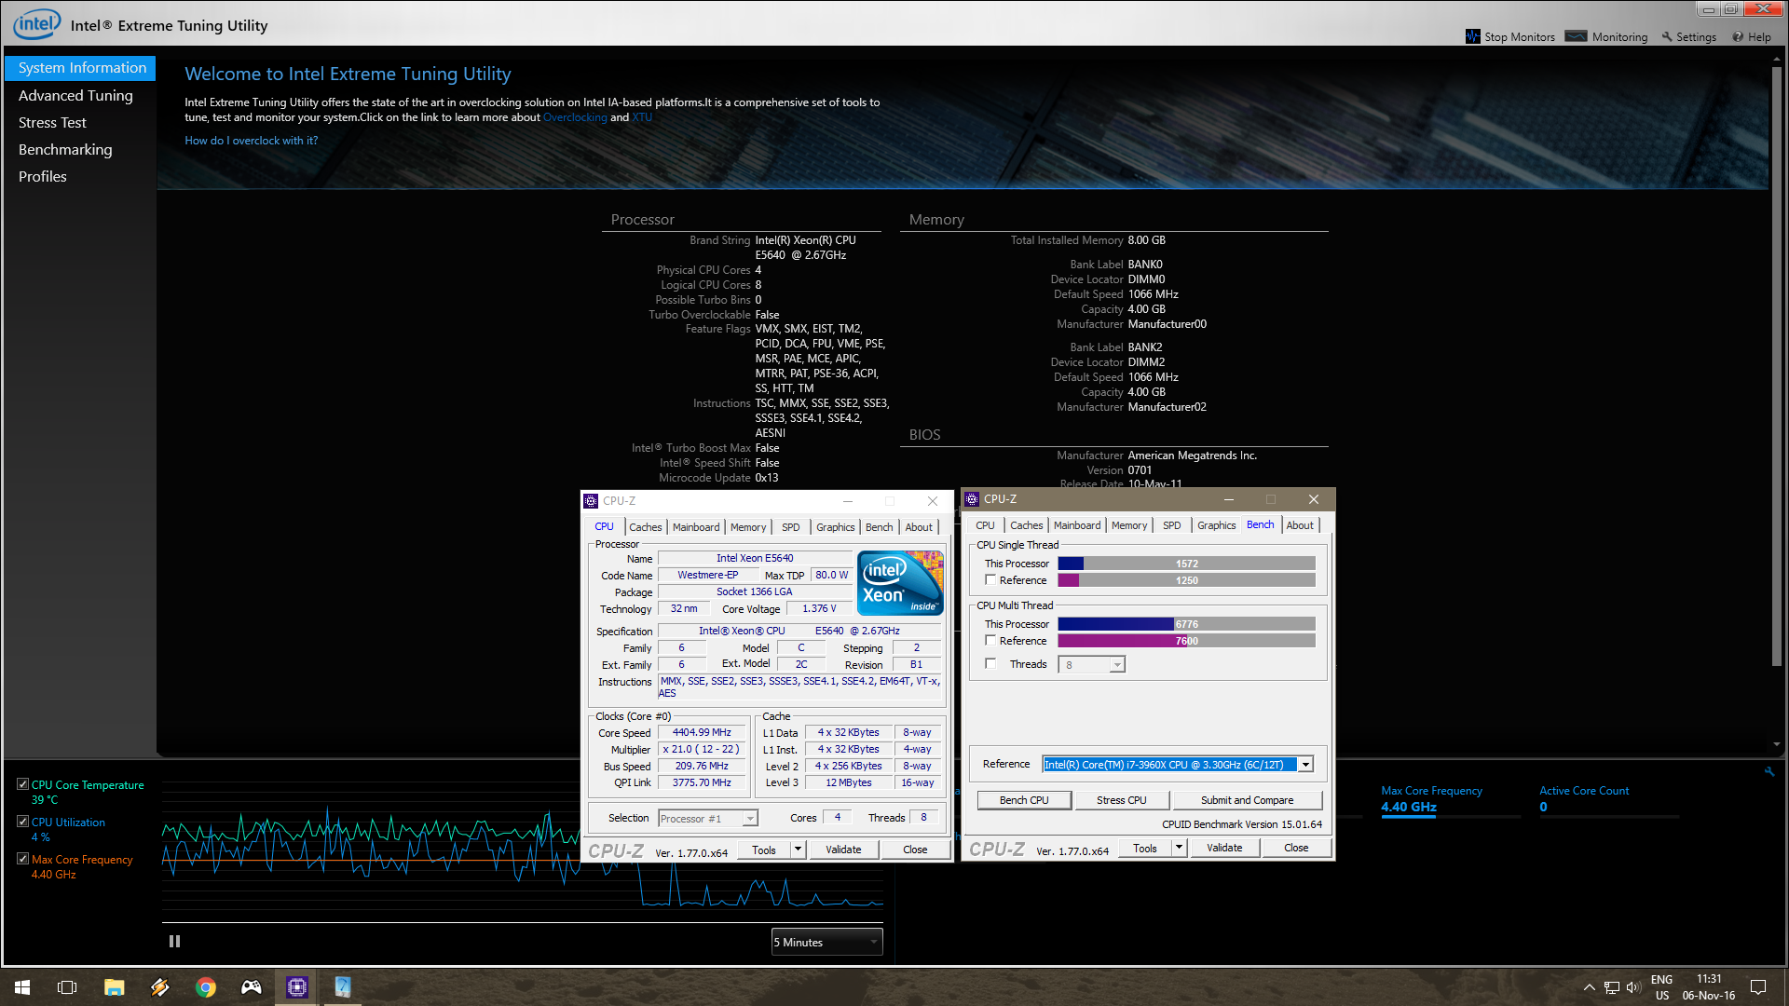The height and width of the screenshot is (1006, 1789).
Task: Enable Single Thread Reference checkbox
Action: [990, 579]
